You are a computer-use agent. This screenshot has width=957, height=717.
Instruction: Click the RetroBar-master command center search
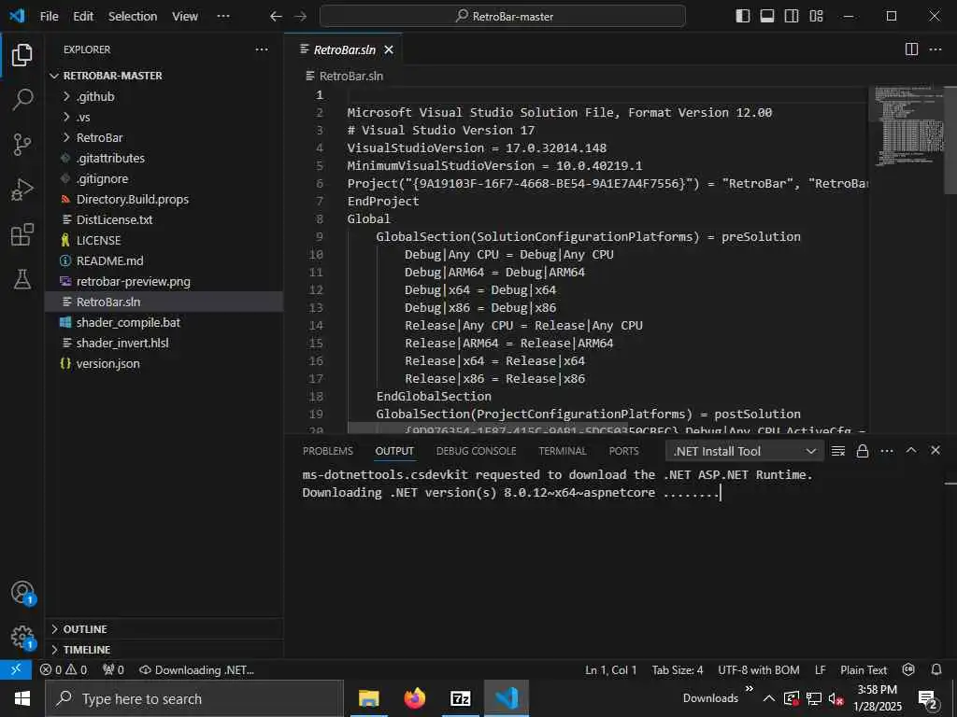pyautogui.click(x=502, y=17)
